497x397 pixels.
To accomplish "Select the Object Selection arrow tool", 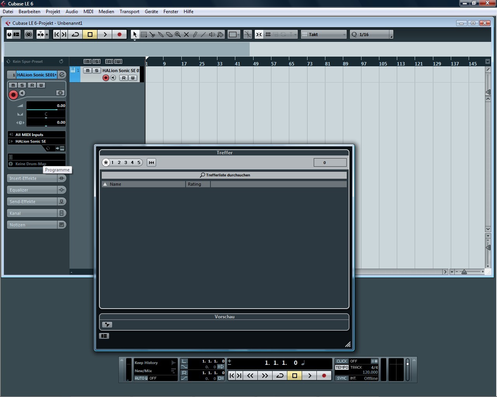I will coord(135,35).
